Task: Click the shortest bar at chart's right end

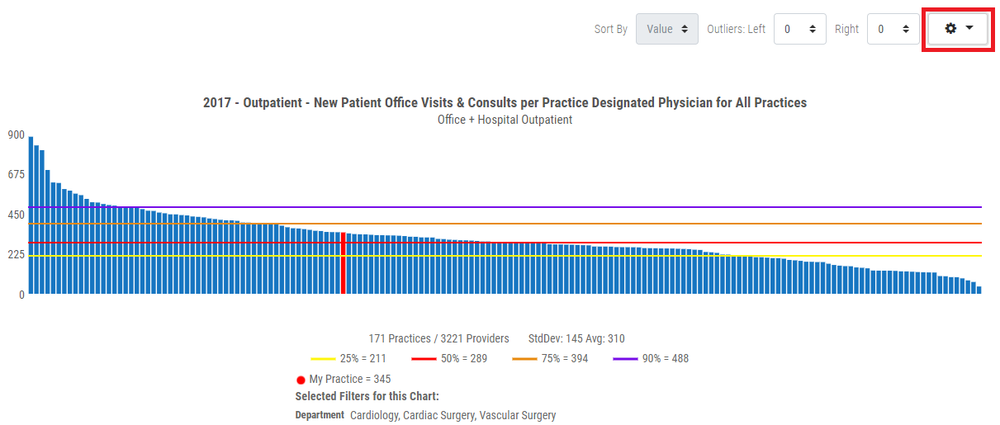Action: (979, 290)
